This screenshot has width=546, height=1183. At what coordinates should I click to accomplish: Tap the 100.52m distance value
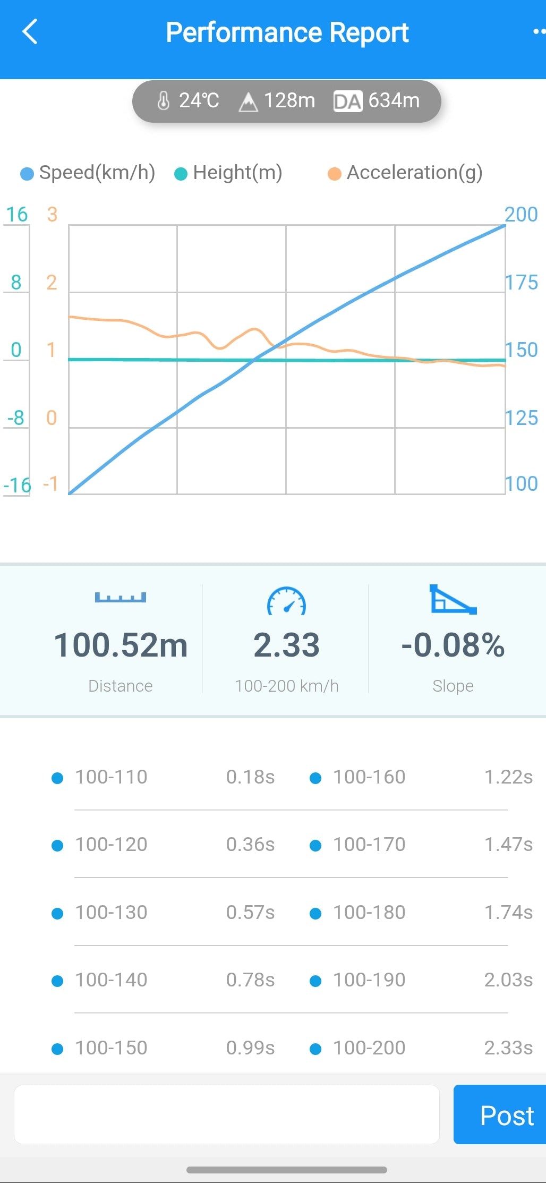tap(121, 645)
